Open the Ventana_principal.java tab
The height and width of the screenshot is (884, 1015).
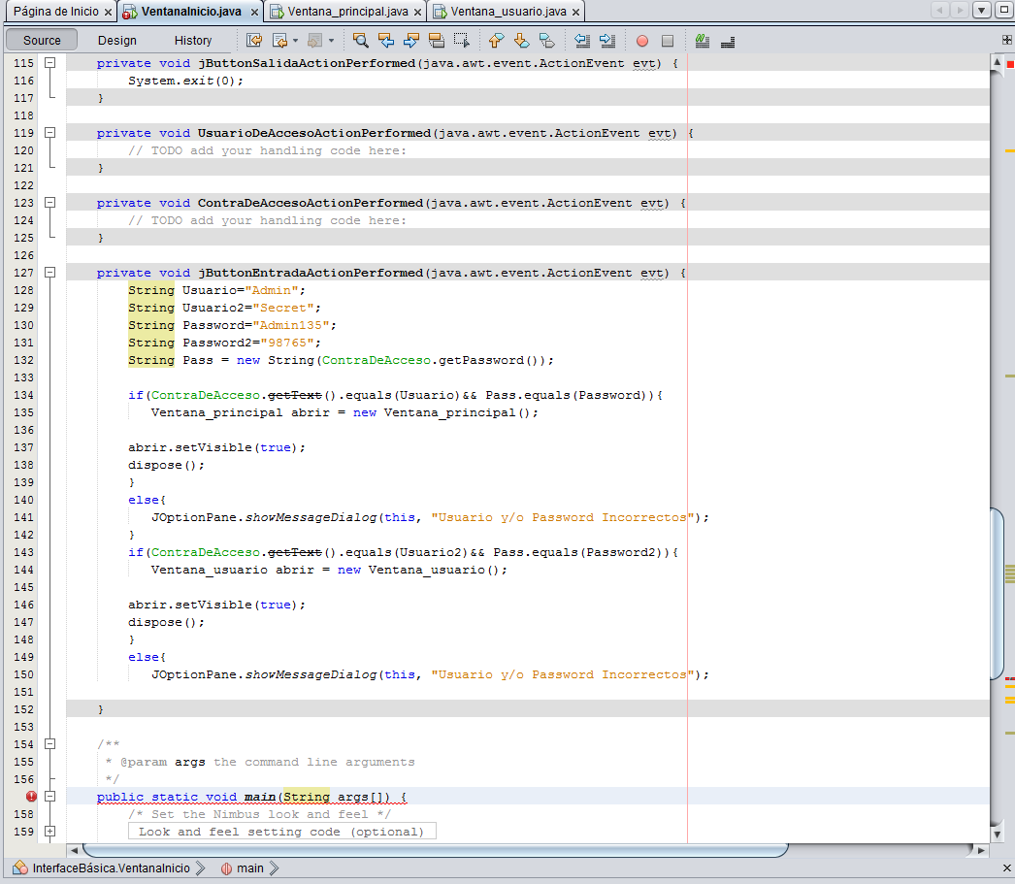347,11
